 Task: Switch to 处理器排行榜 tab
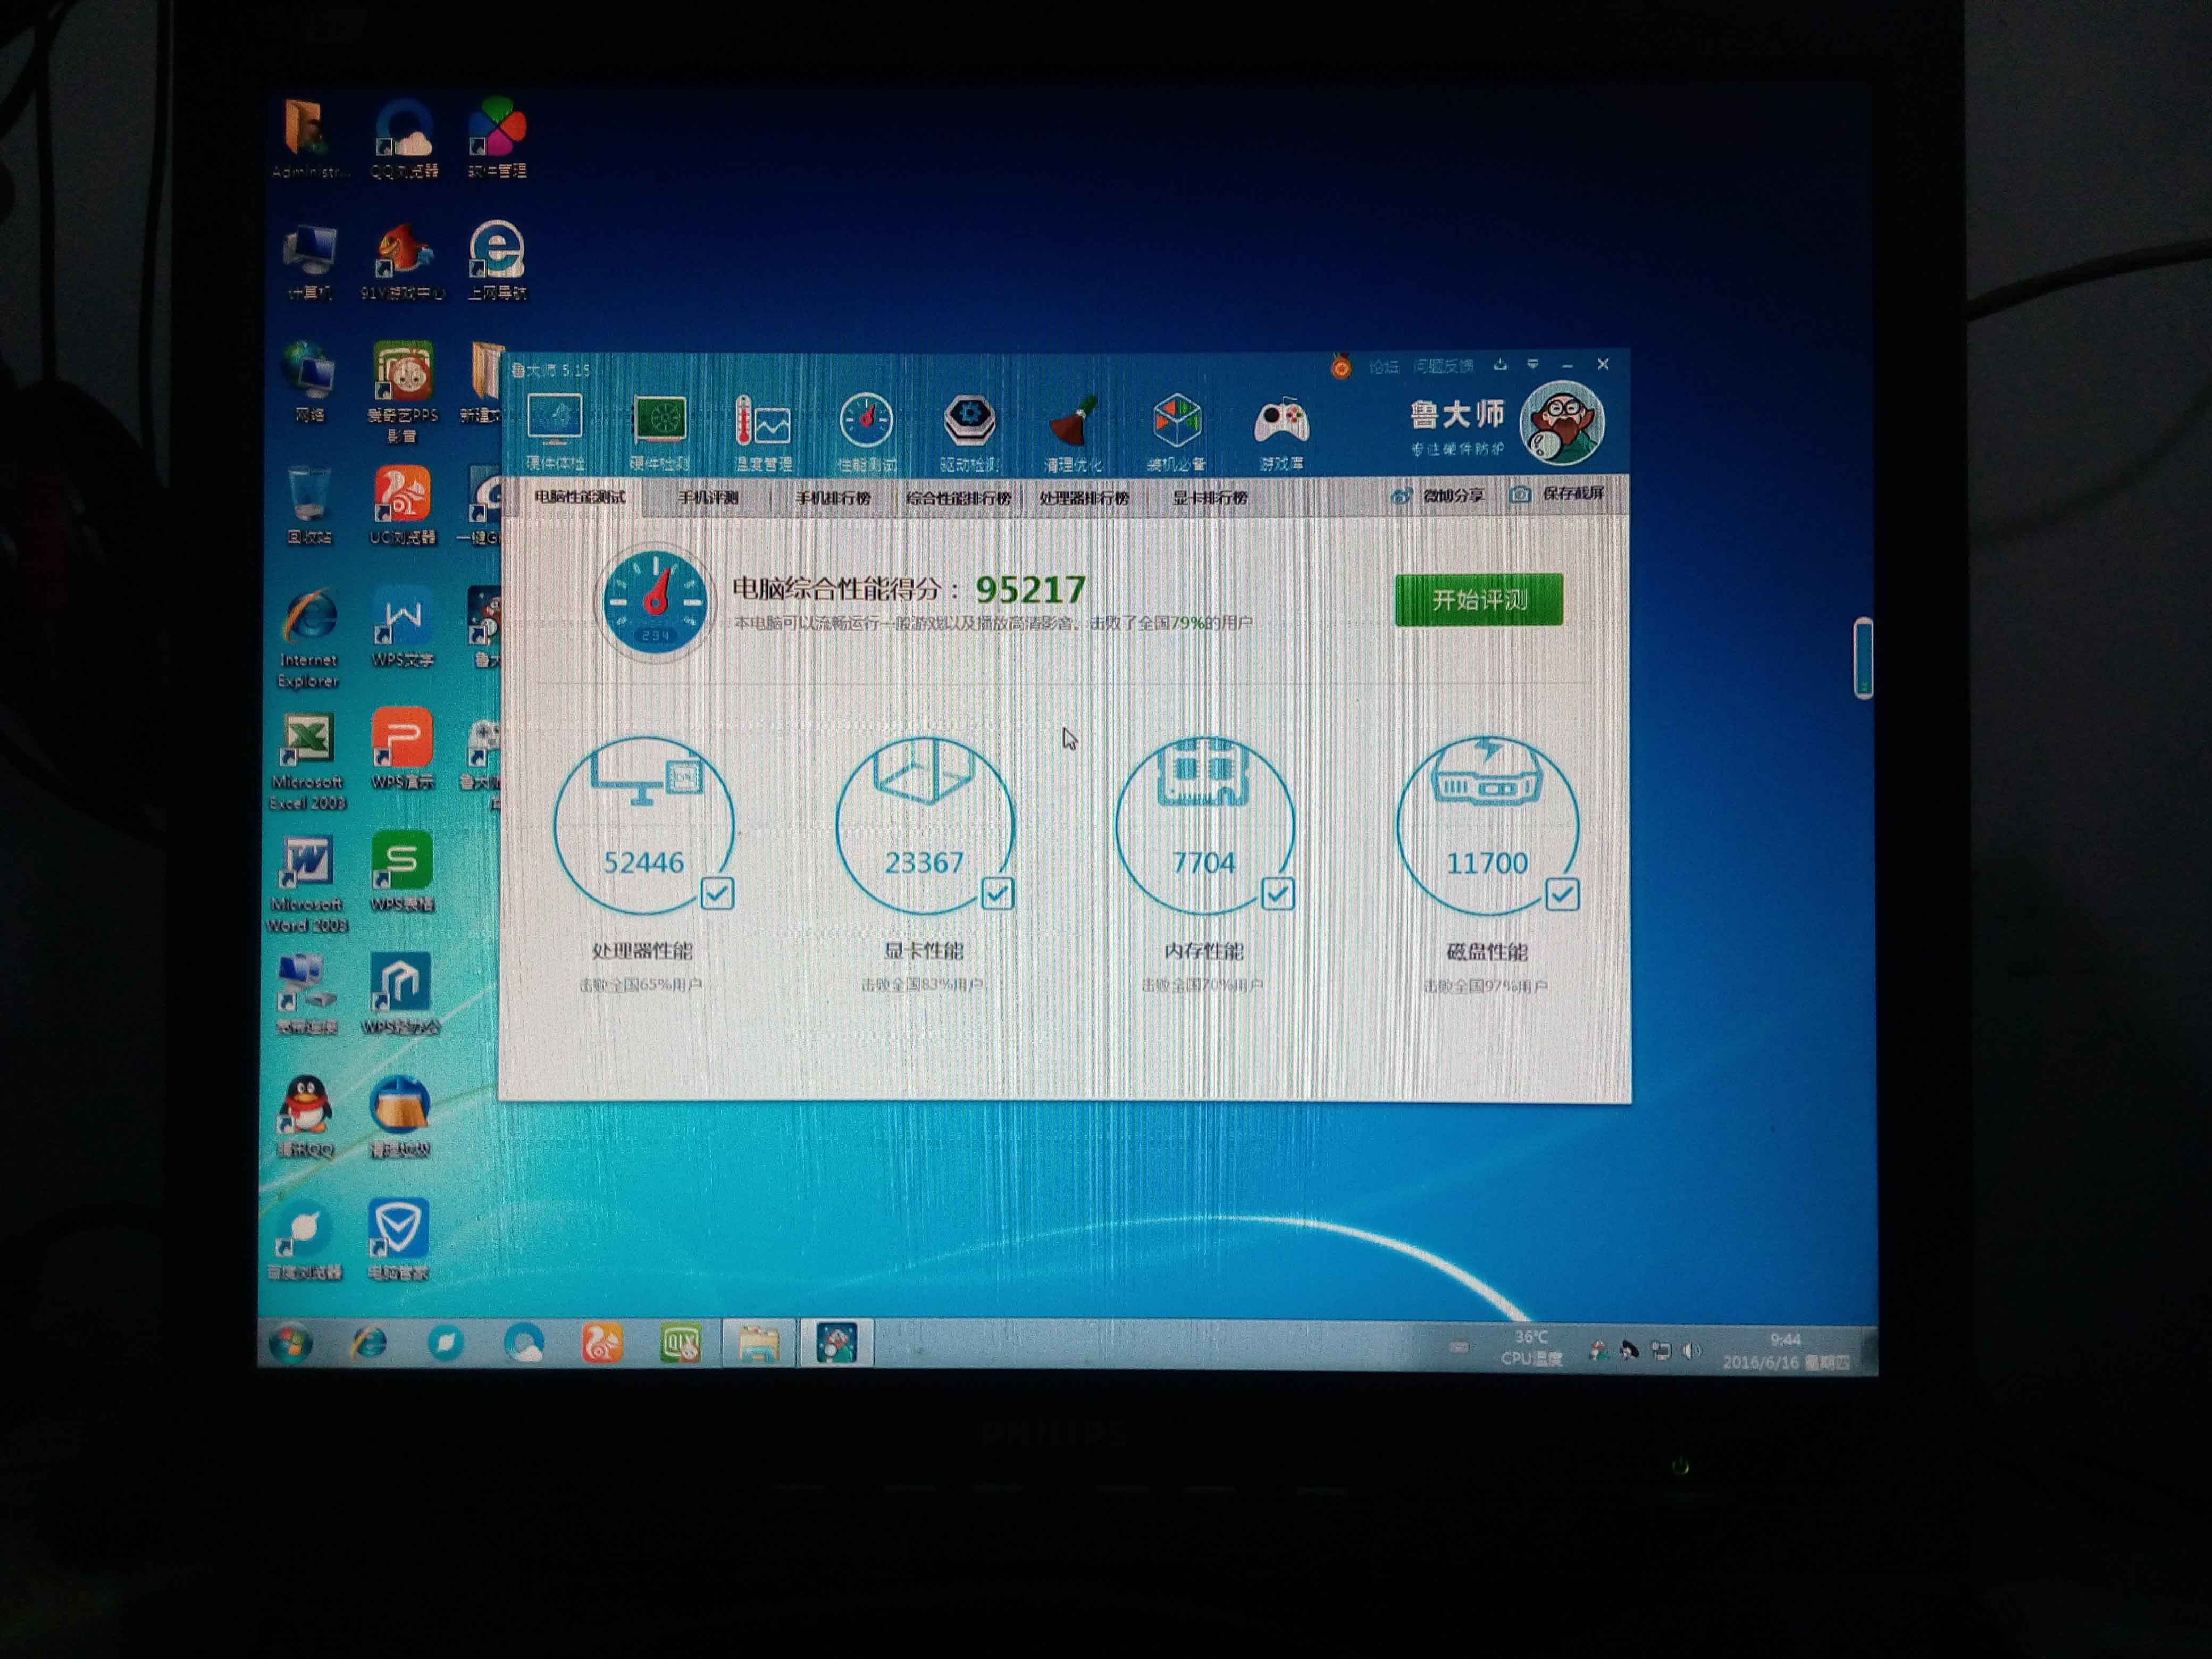(x=1084, y=498)
